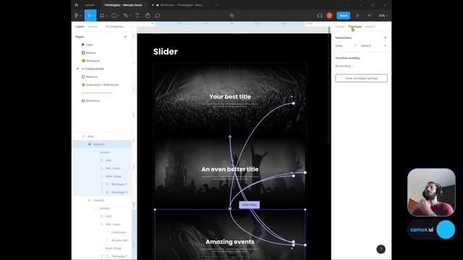Click the 'Your best title' slide text

point(230,97)
